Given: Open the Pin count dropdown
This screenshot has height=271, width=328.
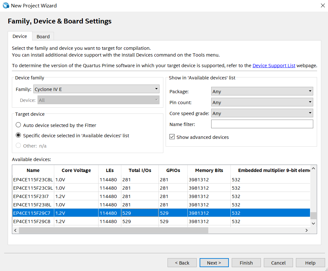Looking at the screenshot, I should (x=262, y=102).
